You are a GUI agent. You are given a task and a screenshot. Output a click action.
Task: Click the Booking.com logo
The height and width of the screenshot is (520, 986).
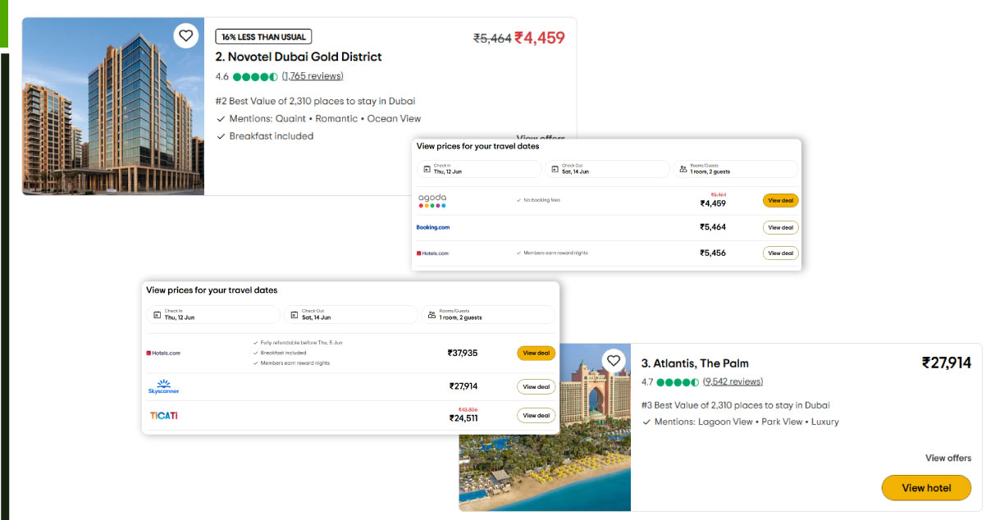click(433, 227)
